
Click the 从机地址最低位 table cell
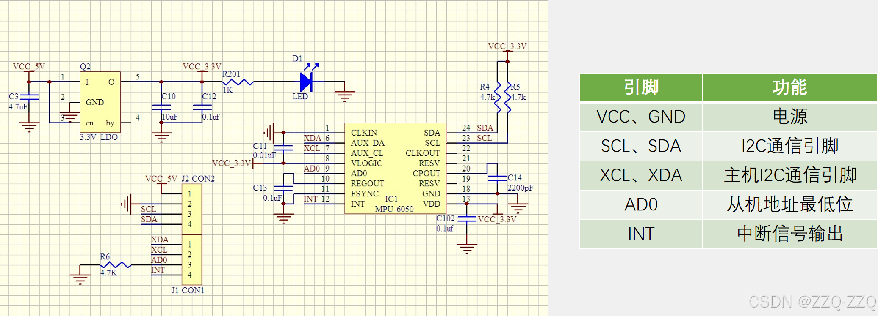coord(790,204)
